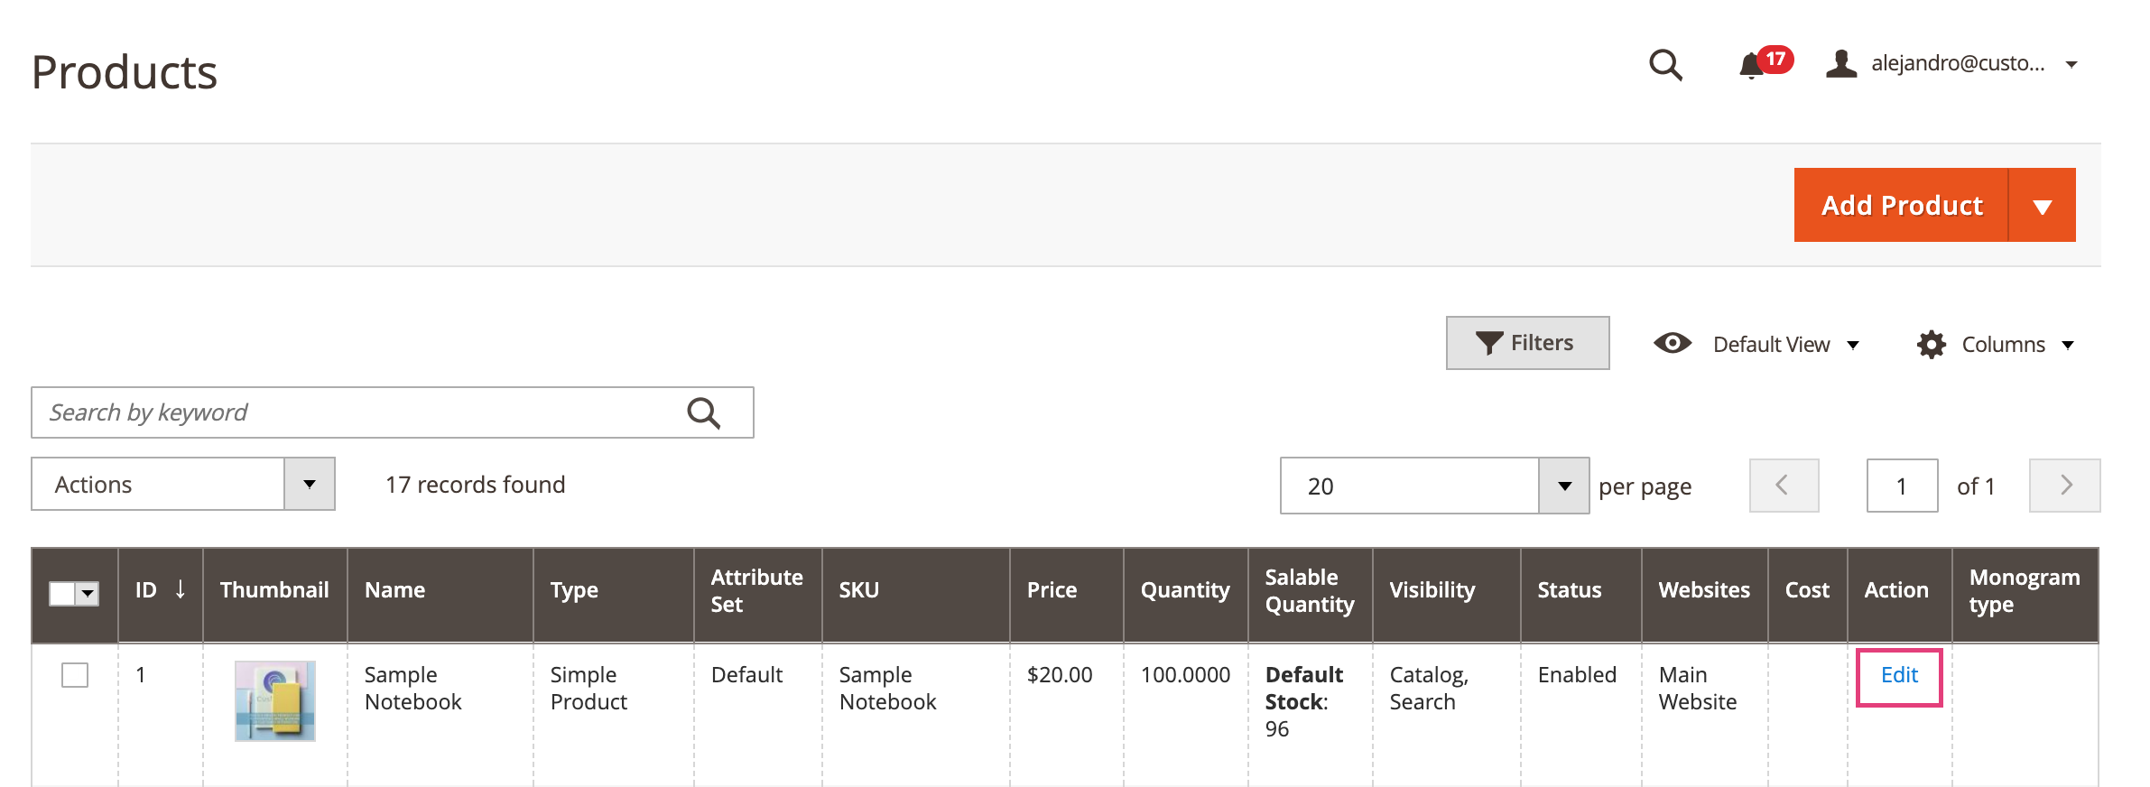Click the Default View eye icon
The image size is (2150, 787).
[x=1672, y=344]
